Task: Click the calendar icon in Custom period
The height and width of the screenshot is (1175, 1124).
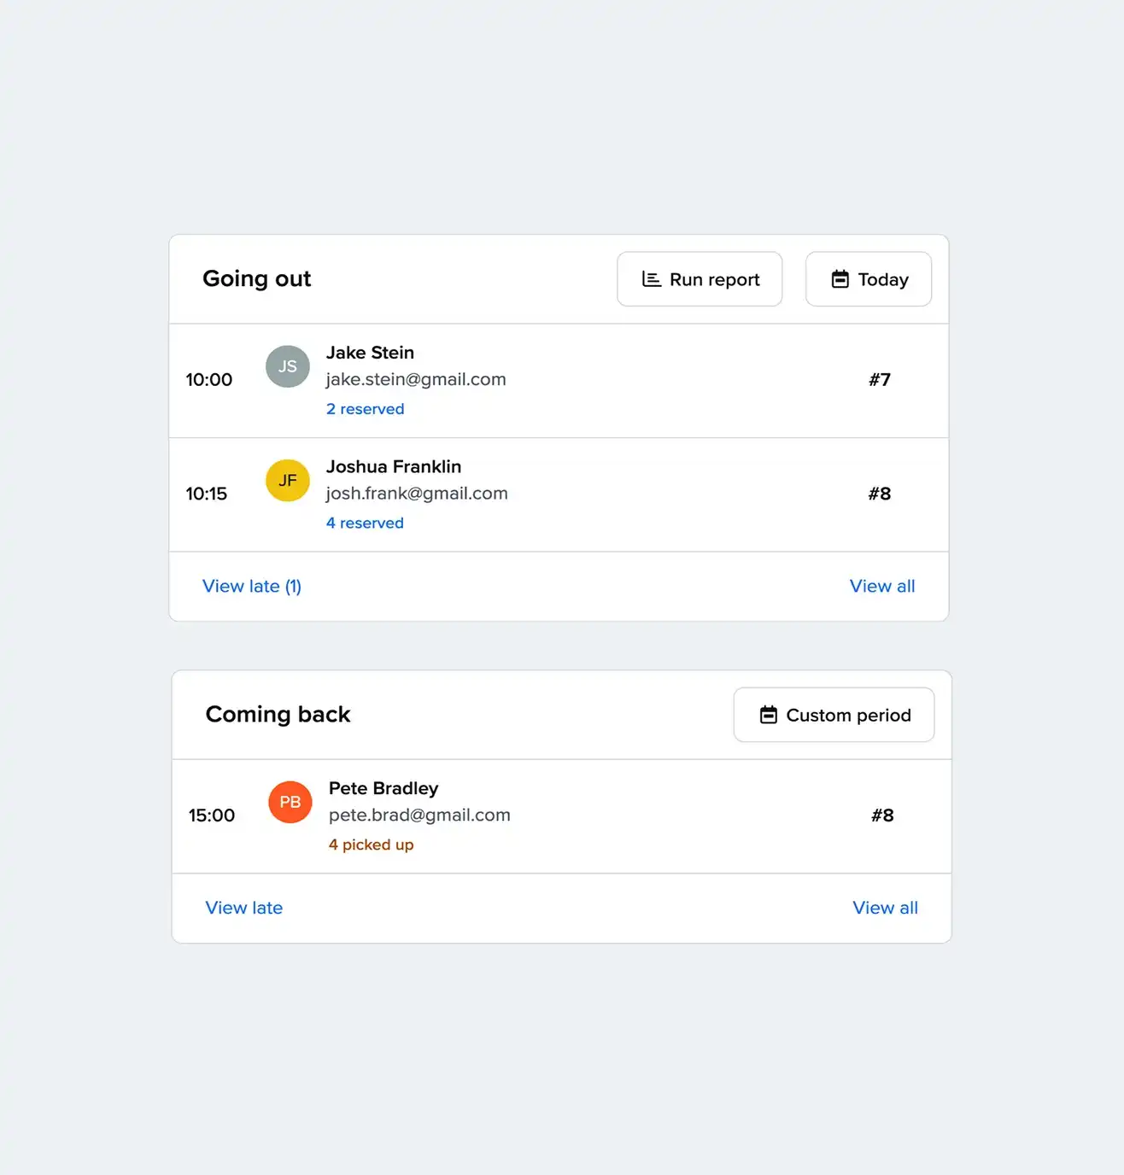Action: 769,715
